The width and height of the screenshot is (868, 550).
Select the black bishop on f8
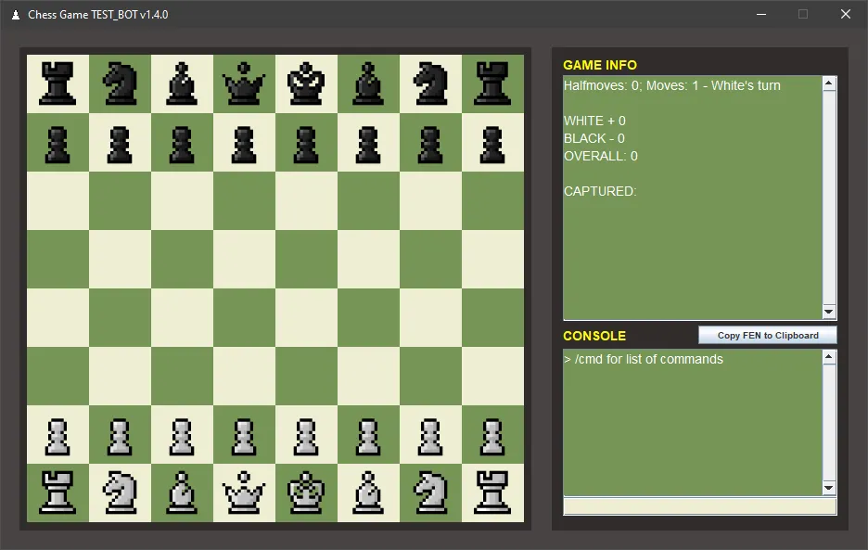tap(368, 83)
